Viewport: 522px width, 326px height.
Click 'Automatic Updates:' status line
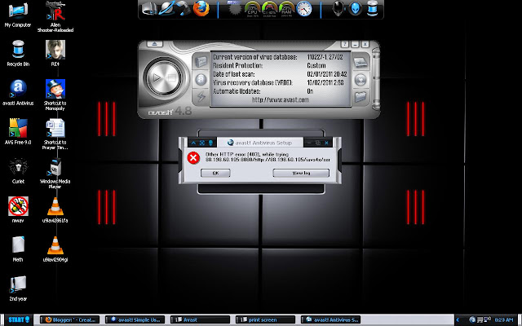point(237,91)
